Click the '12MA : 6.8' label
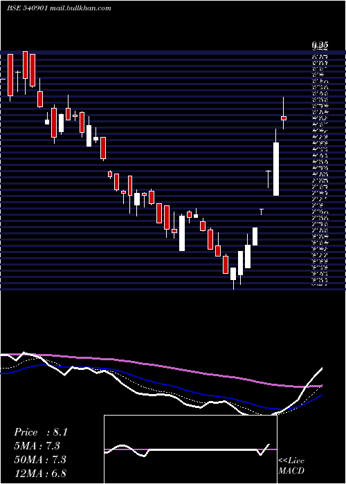This screenshot has height=484, width=346. point(40,473)
